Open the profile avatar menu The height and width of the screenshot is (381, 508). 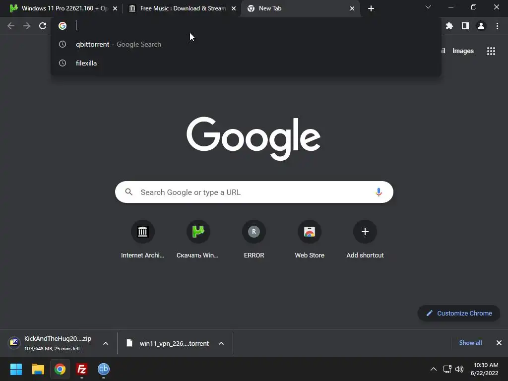481,26
